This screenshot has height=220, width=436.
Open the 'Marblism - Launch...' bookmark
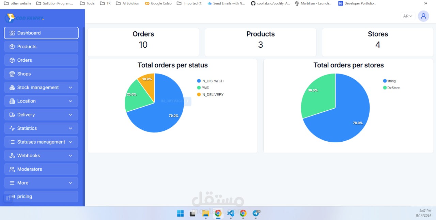coord(313,3)
